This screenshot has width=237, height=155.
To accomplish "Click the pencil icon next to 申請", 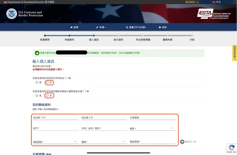I will click(97, 27).
